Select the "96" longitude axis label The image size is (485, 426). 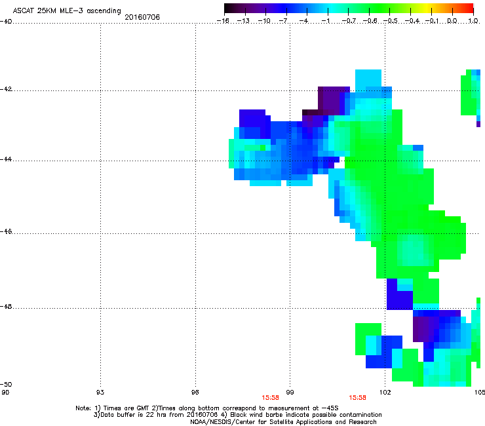(x=195, y=393)
